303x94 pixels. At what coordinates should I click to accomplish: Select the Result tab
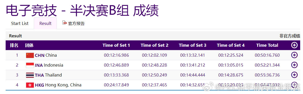(45, 23)
